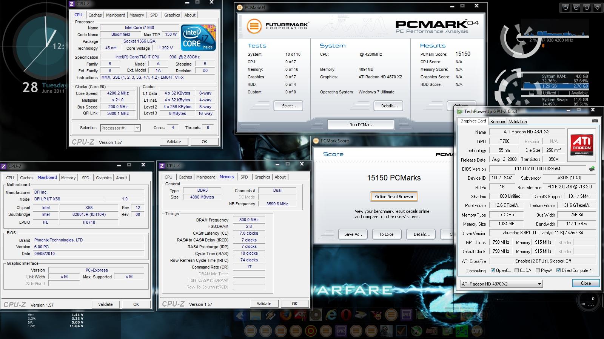This screenshot has width=604, height=339.
Task: Click the Save As... button in PCMark Score
Action: point(354,234)
